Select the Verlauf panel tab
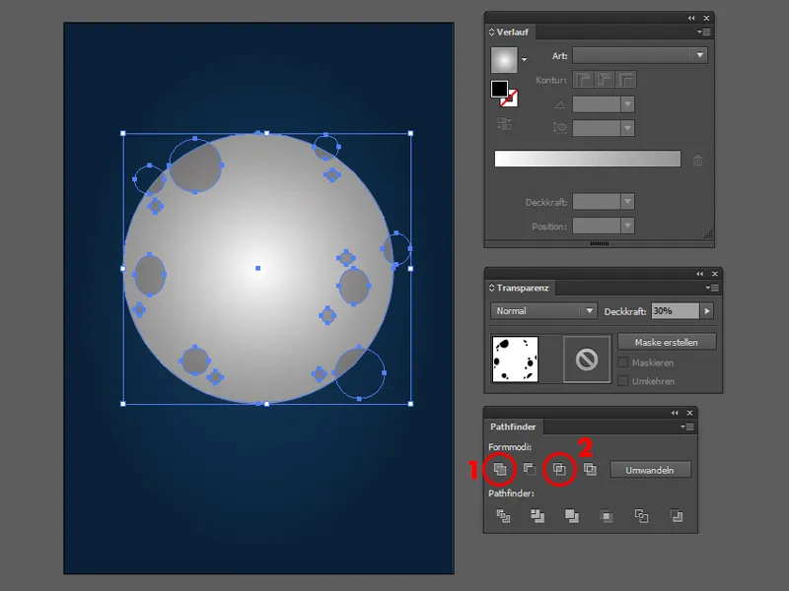This screenshot has height=591, width=789. [509, 32]
